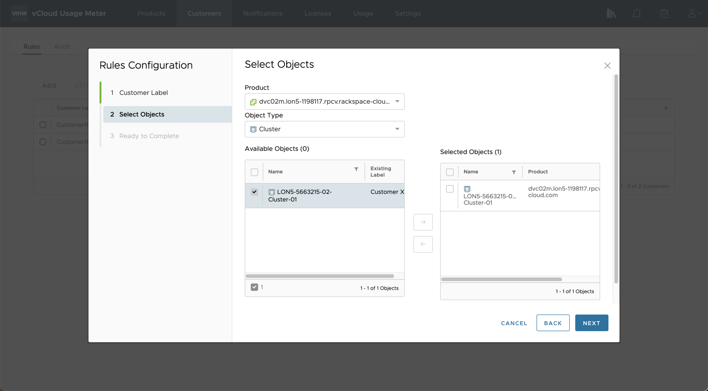The width and height of the screenshot is (708, 391).
Task: Open the user account menu icon
Action: [692, 13]
